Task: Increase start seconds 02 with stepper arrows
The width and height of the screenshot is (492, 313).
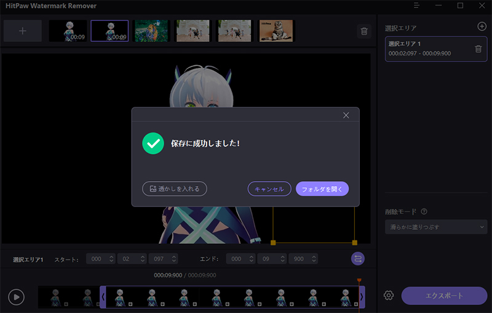Action: pyautogui.click(x=143, y=256)
